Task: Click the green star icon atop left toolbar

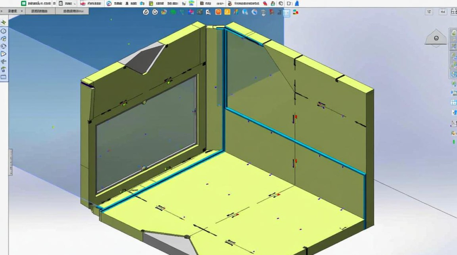Action: point(3,22)
